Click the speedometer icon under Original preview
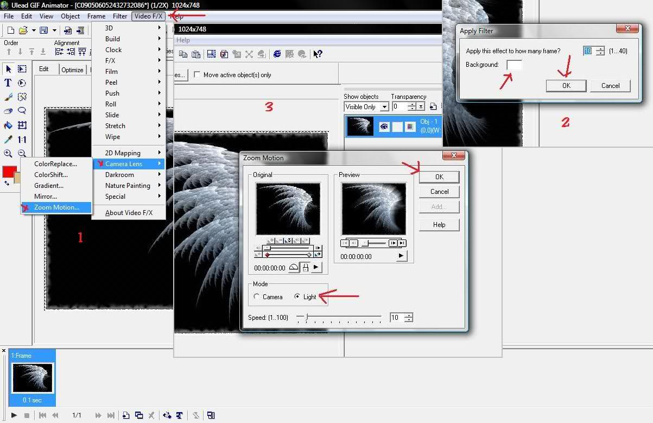Screen dimensions: 653x423 click(294, 267)
